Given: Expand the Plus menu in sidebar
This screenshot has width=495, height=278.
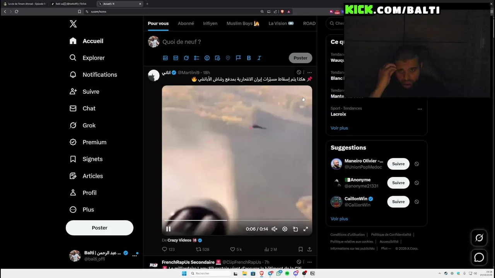Looking at the screenshot, I should tap(82, 210).
